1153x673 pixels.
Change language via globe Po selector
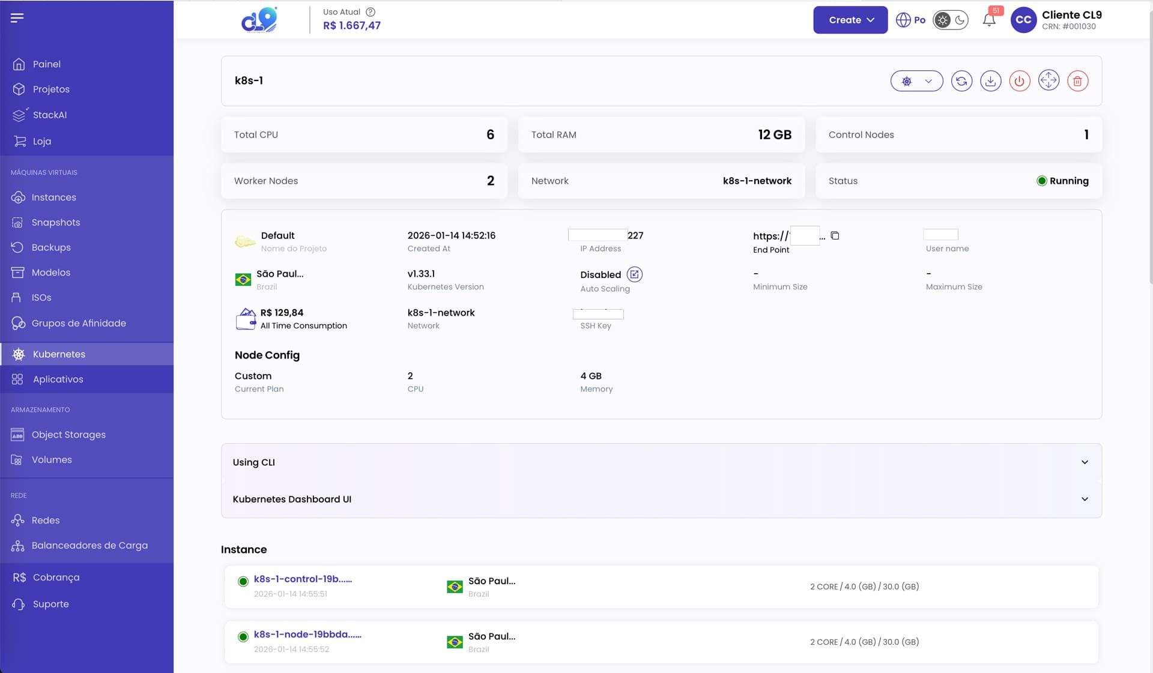910,20
